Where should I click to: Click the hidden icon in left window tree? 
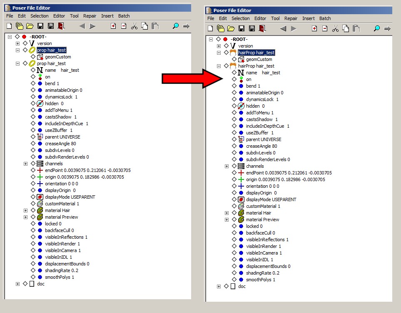point(40,103)
